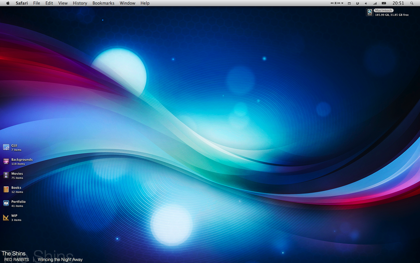This screenshot has height=263, width=420.
Task: Go to previous track in menu bar
Action: (x=332, y=3)
